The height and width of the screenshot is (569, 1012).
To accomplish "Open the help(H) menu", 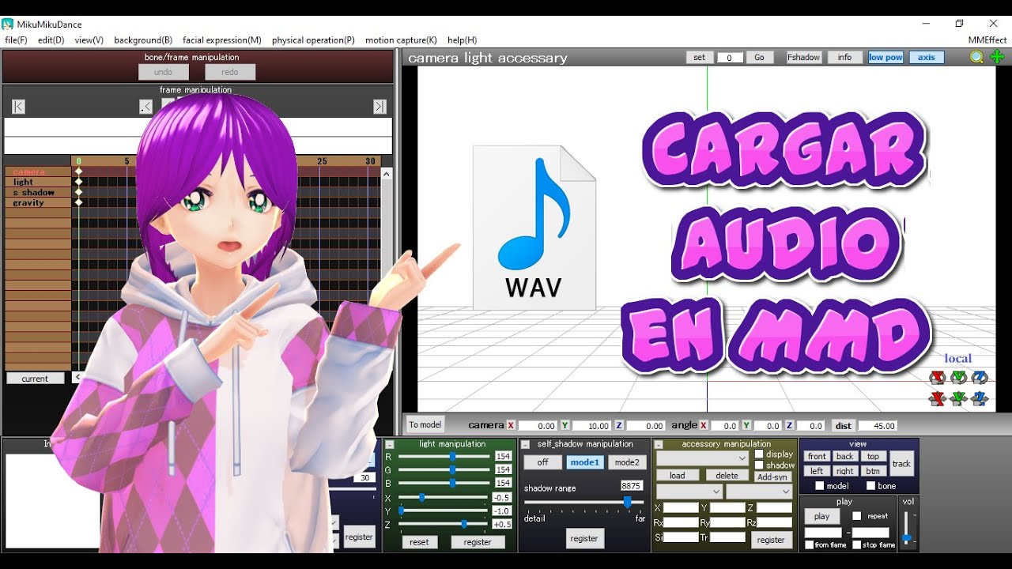I will (x=462, y=40).
